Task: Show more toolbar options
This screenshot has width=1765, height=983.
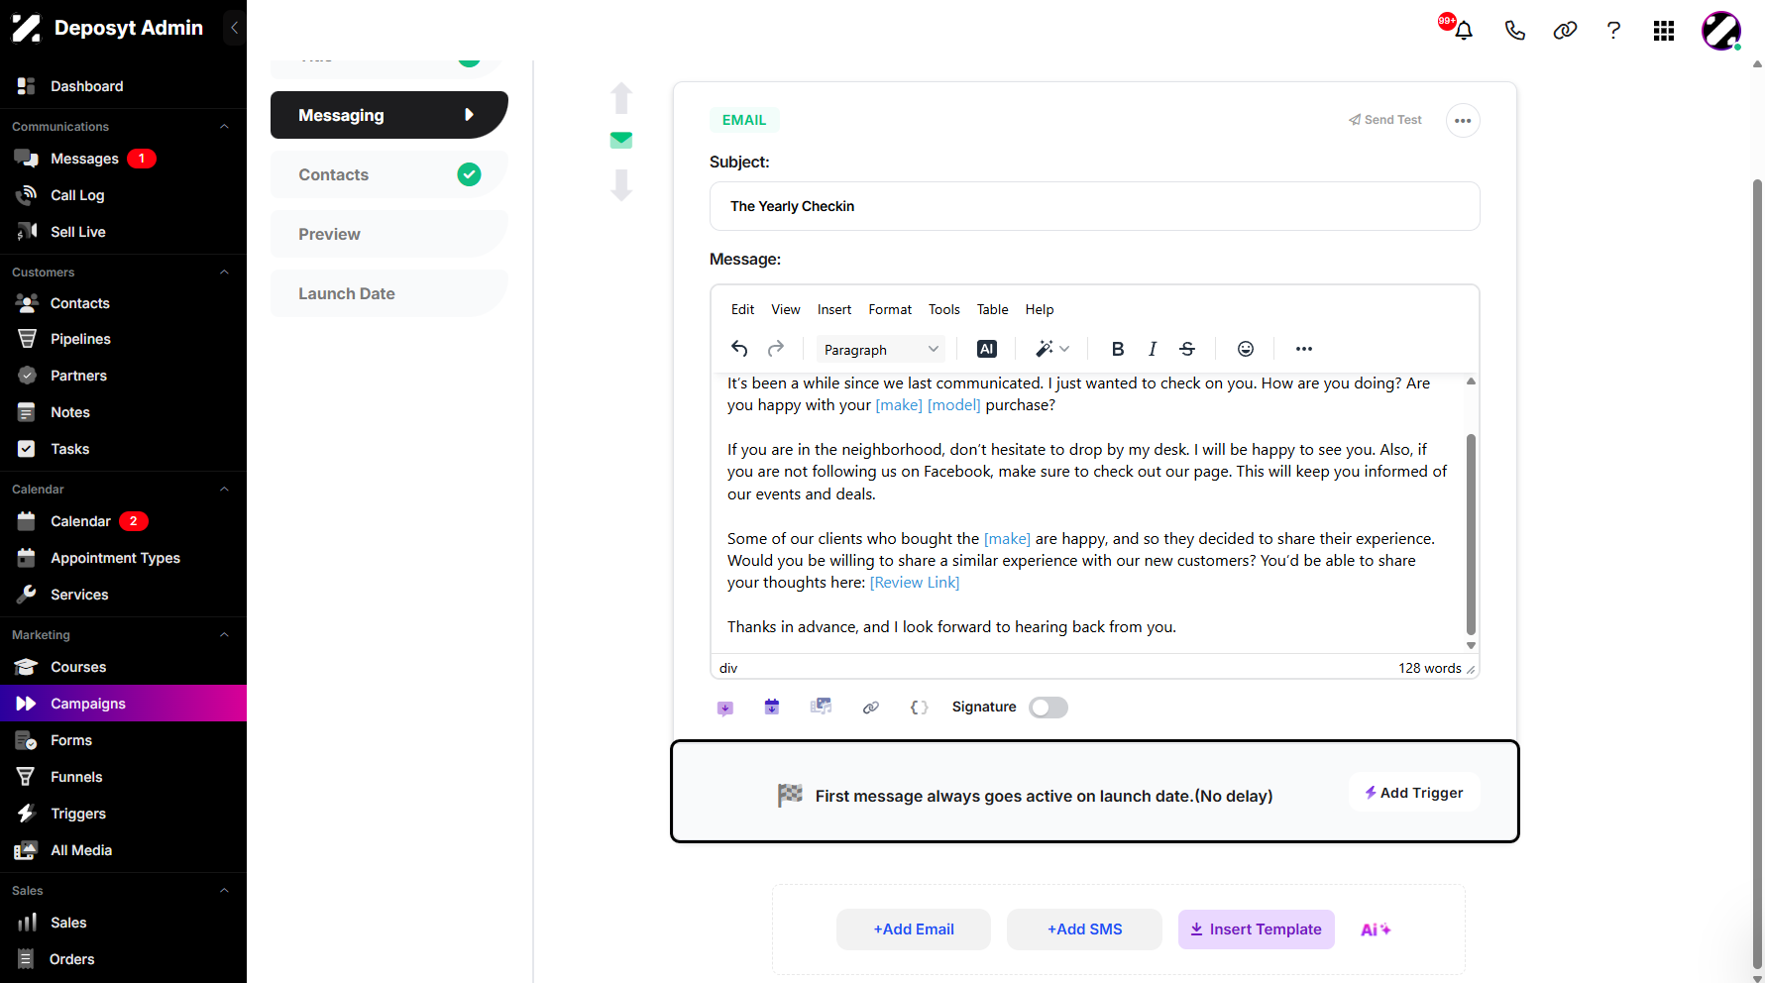Action: pos(1304,349)
